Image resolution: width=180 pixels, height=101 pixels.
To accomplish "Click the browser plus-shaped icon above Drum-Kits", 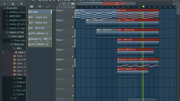I will point(4,4).
